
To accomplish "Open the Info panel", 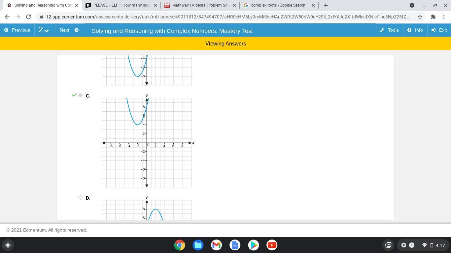I will [x=415, y=30].
